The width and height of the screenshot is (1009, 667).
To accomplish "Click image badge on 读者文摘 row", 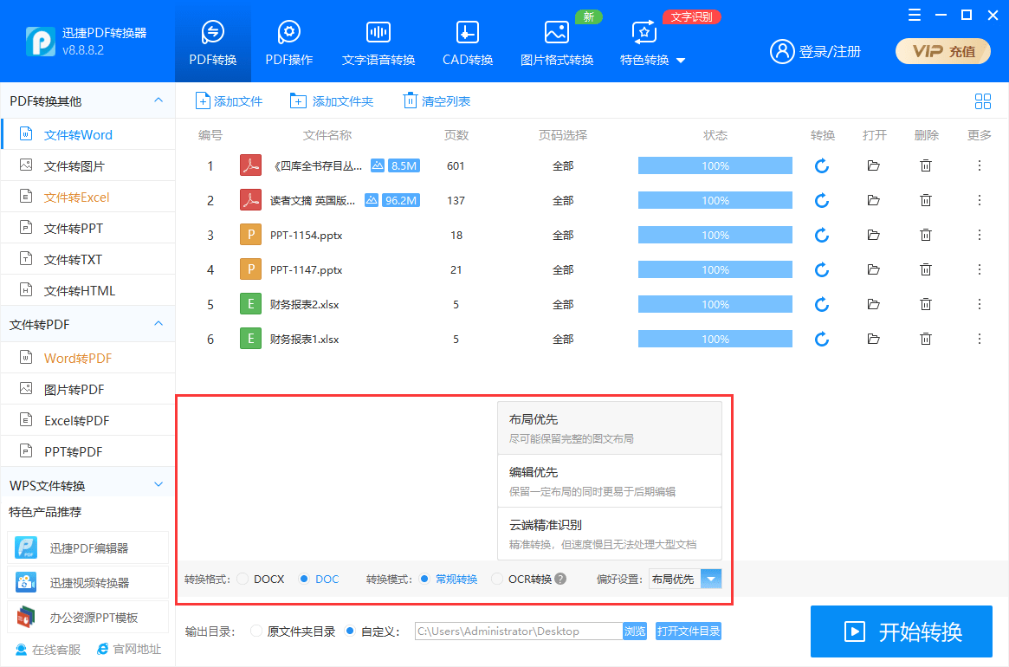I will (x=372, y=200).
